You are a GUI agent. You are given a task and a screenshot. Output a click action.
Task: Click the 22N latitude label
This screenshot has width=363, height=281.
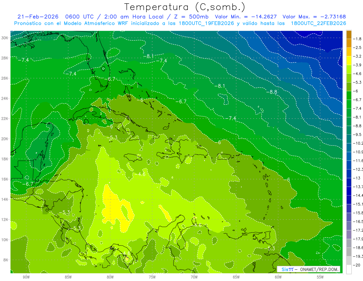[x=5, y=119]
